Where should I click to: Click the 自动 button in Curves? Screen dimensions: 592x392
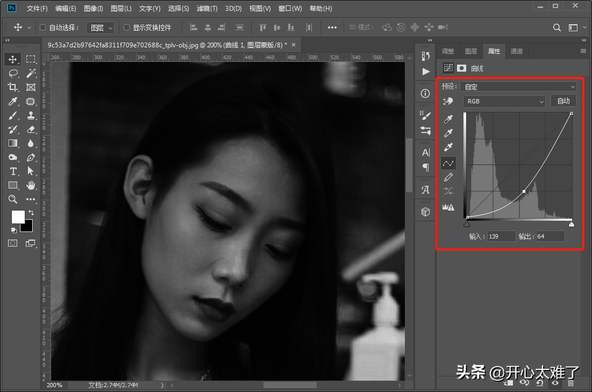[563, 101]
